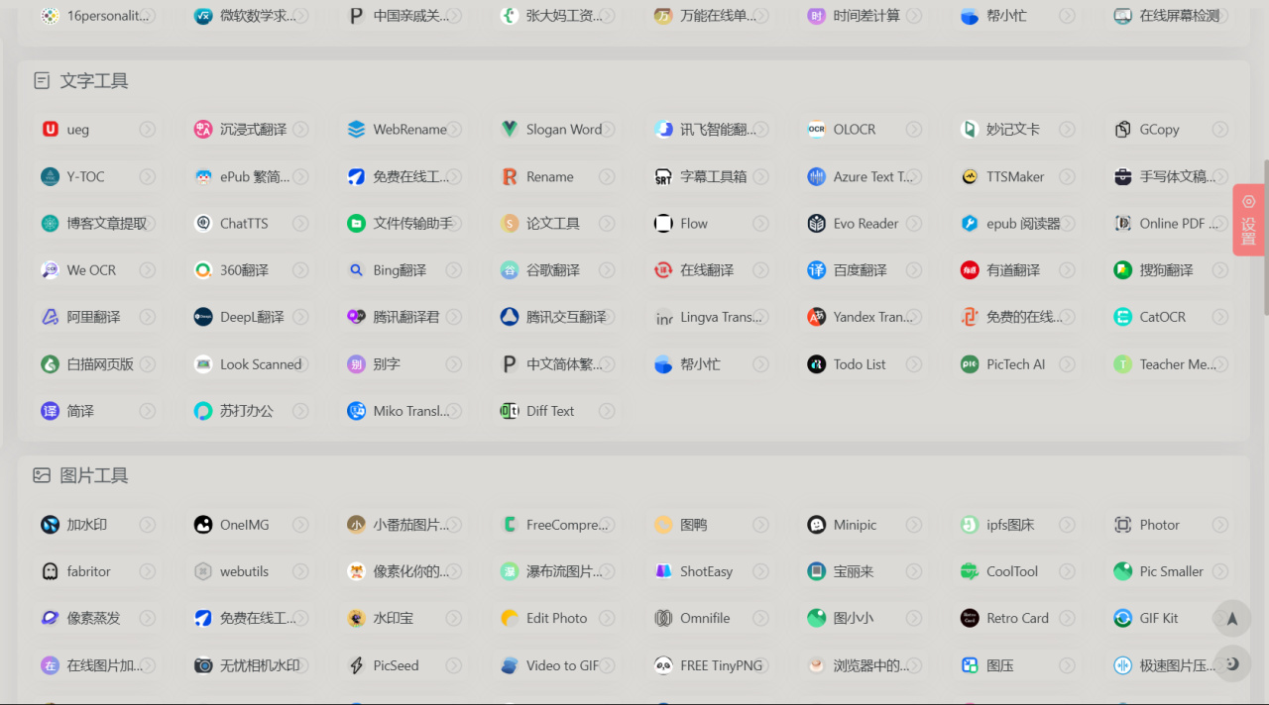Viewport: 1269px width, 705px height.
Task: Select the DeepL翻译 translation icon
Action: click(202, 316)
